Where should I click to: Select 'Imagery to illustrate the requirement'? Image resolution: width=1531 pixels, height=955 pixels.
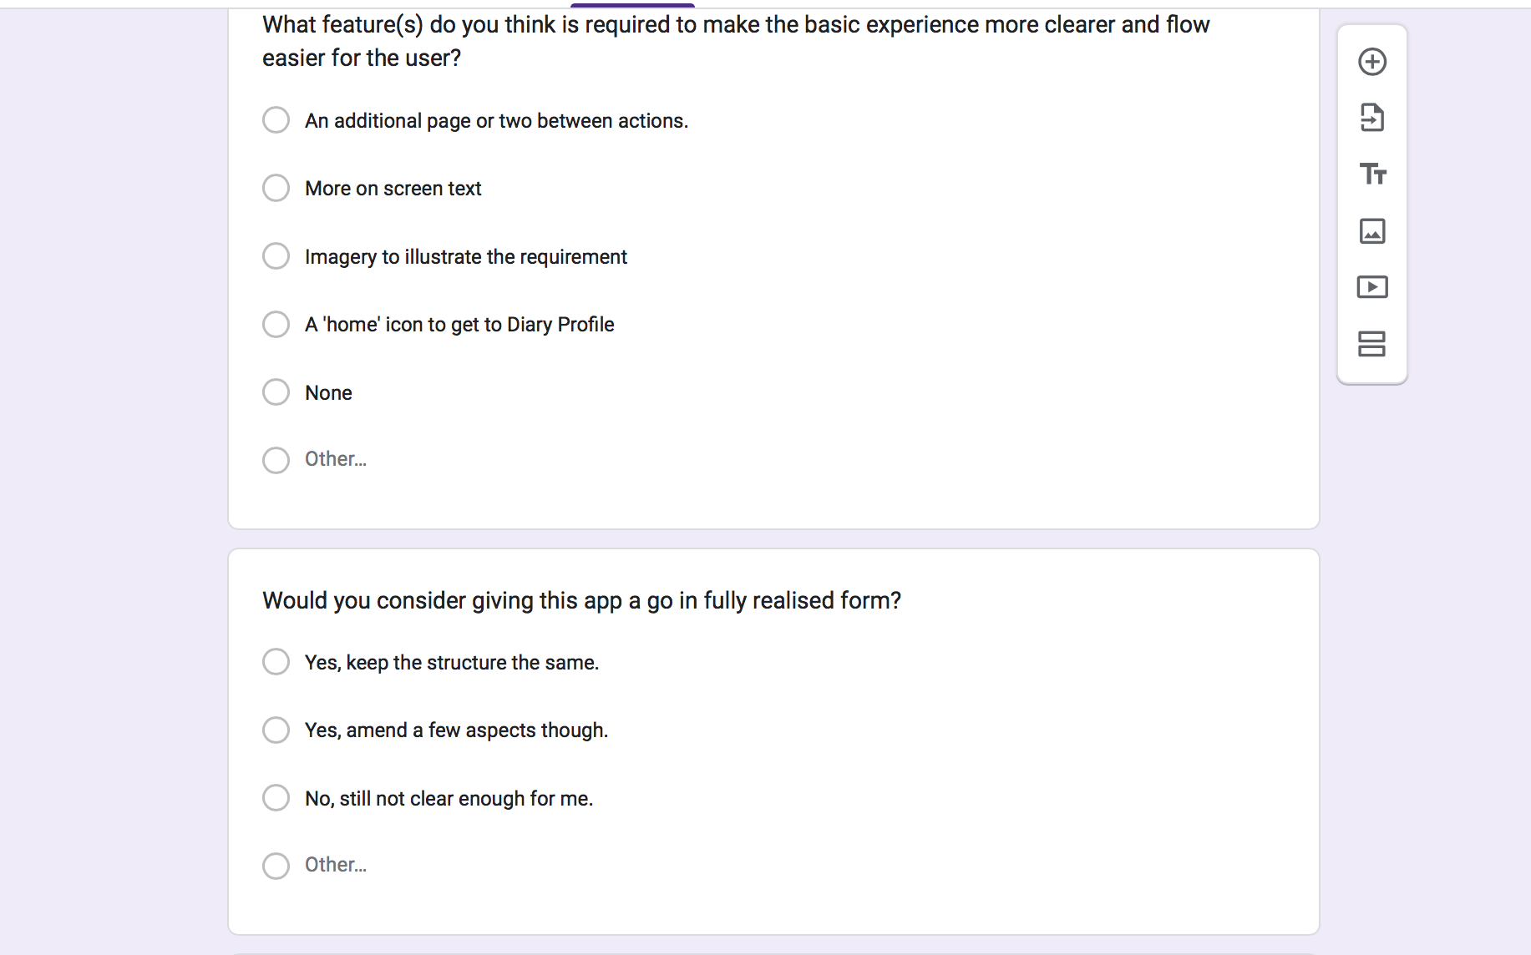pyautogui.click(x=276, y=256)
